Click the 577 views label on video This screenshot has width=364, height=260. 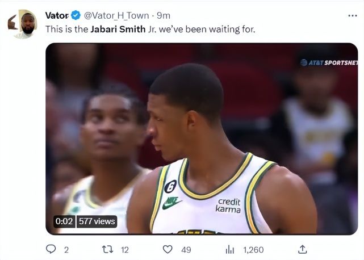click(x=97, y=221)
